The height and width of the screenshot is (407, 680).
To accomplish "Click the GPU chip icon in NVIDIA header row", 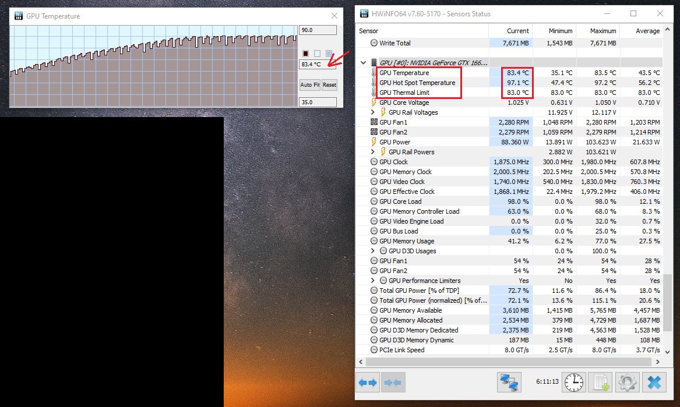I will tap(374, 62).
